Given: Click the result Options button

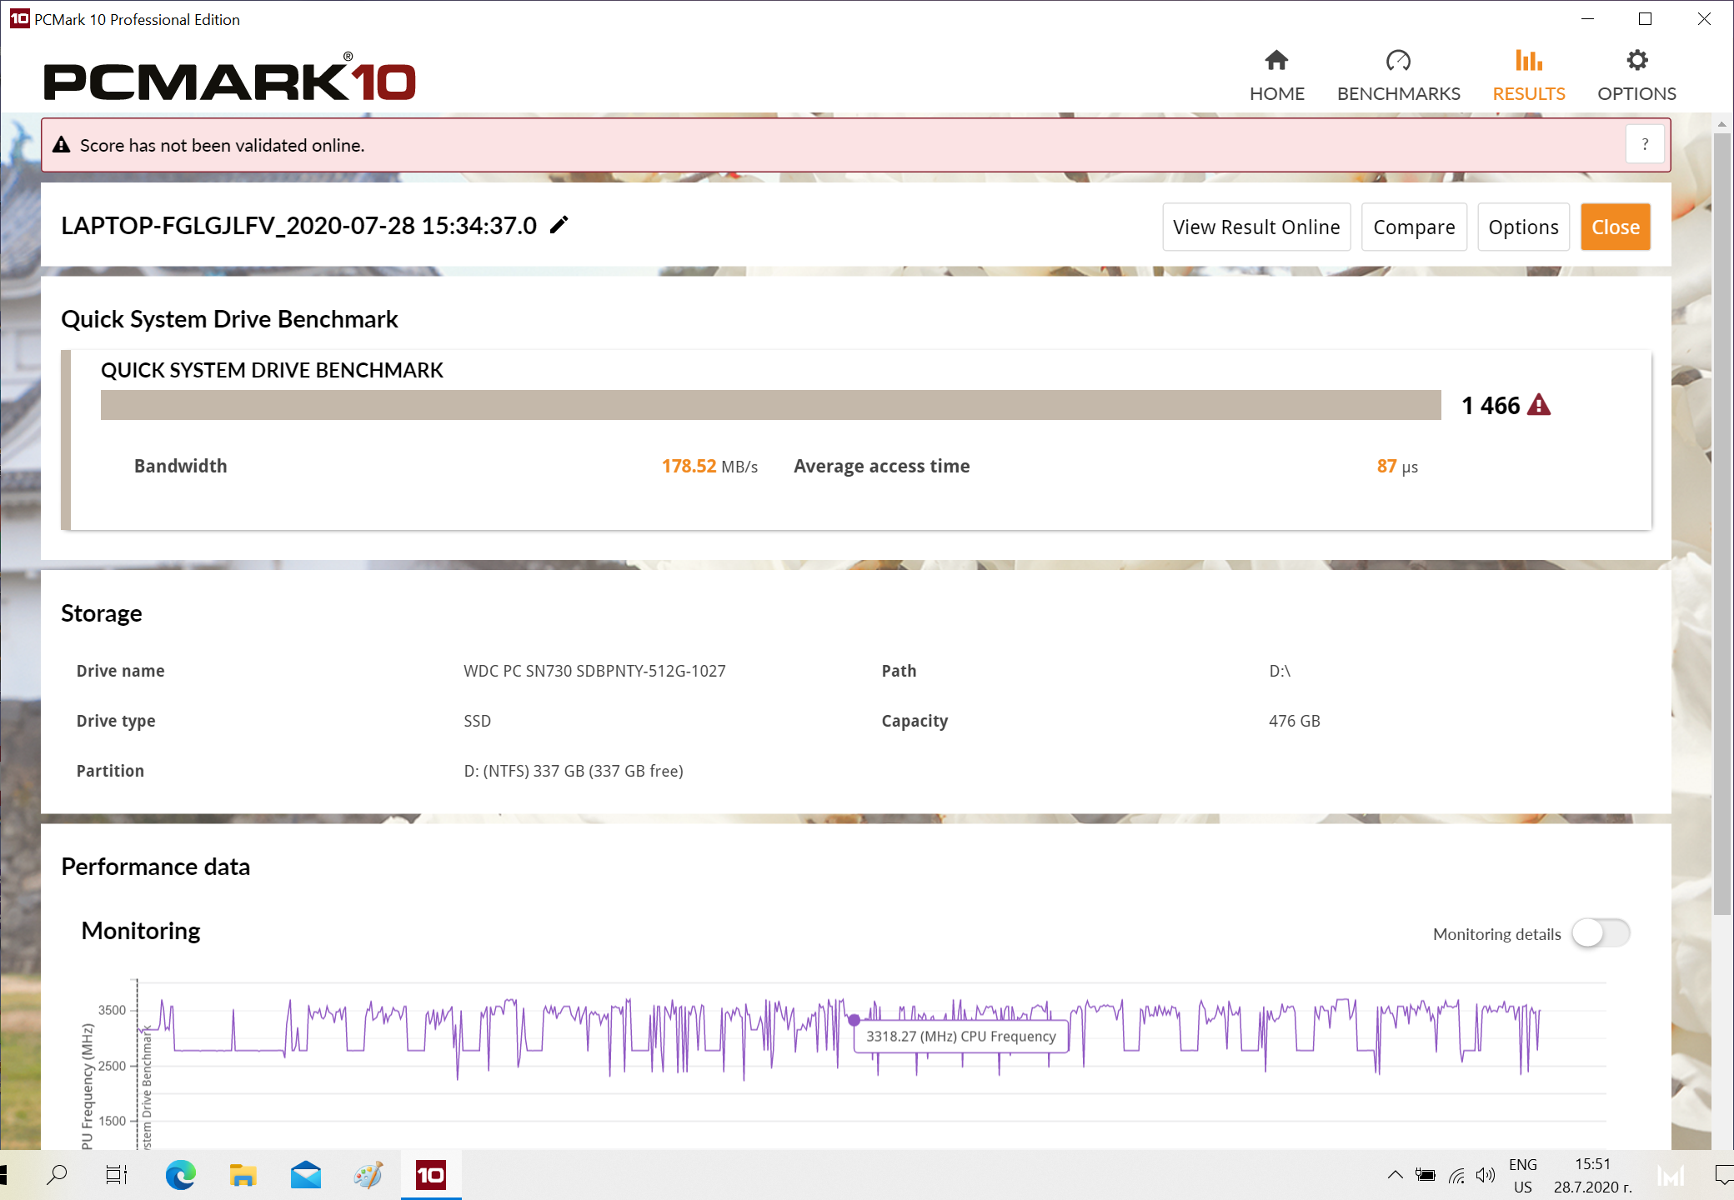Looking at the screenshot, I should tap(1523, 227).
